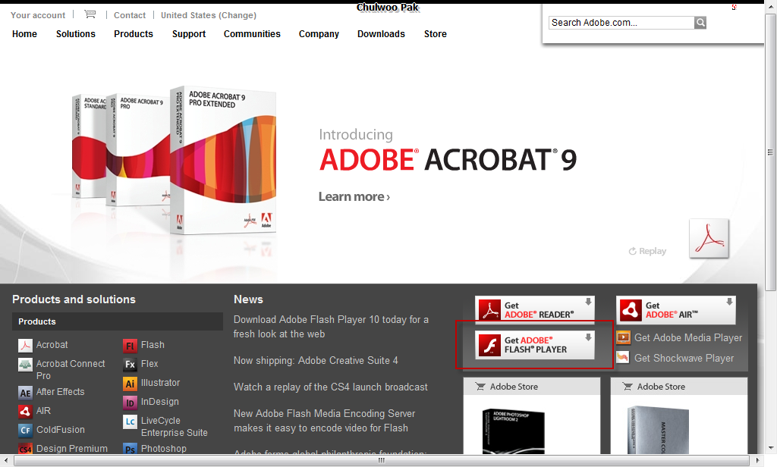Open the Downloads menu
This screenshot has width=777, height=467.
point(381,34)
